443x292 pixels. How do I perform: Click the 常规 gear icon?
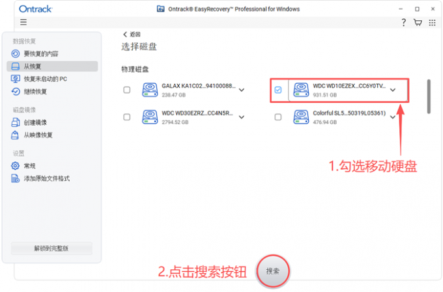click(x=15, y=166)
